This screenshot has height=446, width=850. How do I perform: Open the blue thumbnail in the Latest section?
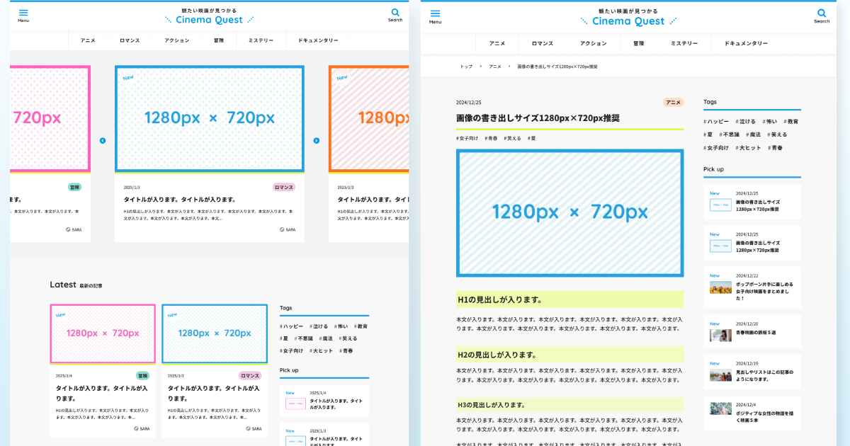pyautogui.click(x=215, y=333)
